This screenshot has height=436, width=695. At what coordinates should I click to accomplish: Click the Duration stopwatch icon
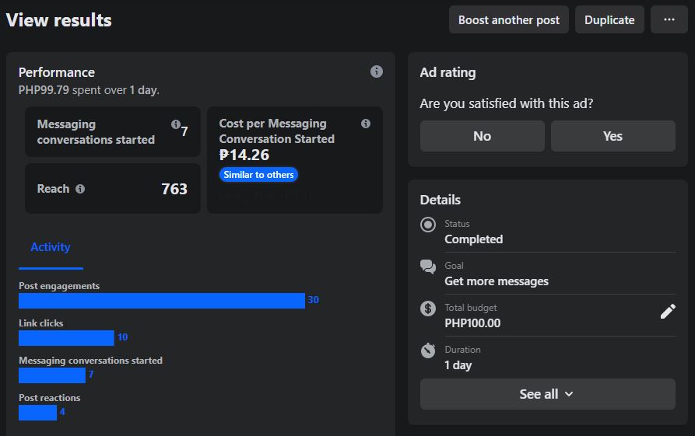(428, 351)
